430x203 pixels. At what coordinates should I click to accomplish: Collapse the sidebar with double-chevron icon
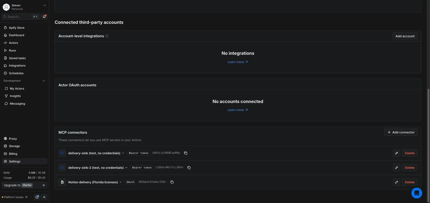click(x=44, y=197)
